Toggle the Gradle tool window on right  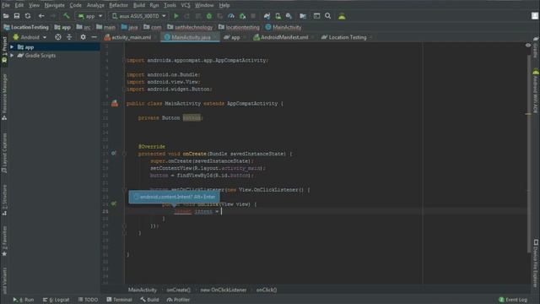(536, 47)
